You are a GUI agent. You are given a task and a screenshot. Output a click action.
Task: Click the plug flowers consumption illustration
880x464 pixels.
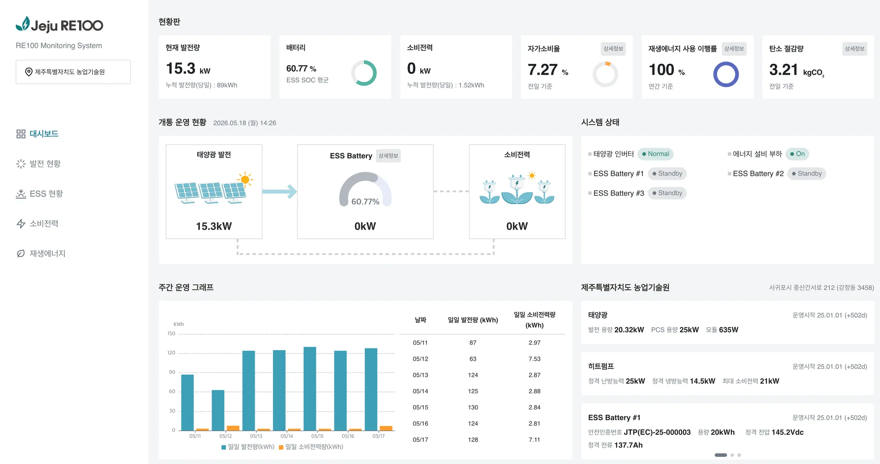coord(517,188)
